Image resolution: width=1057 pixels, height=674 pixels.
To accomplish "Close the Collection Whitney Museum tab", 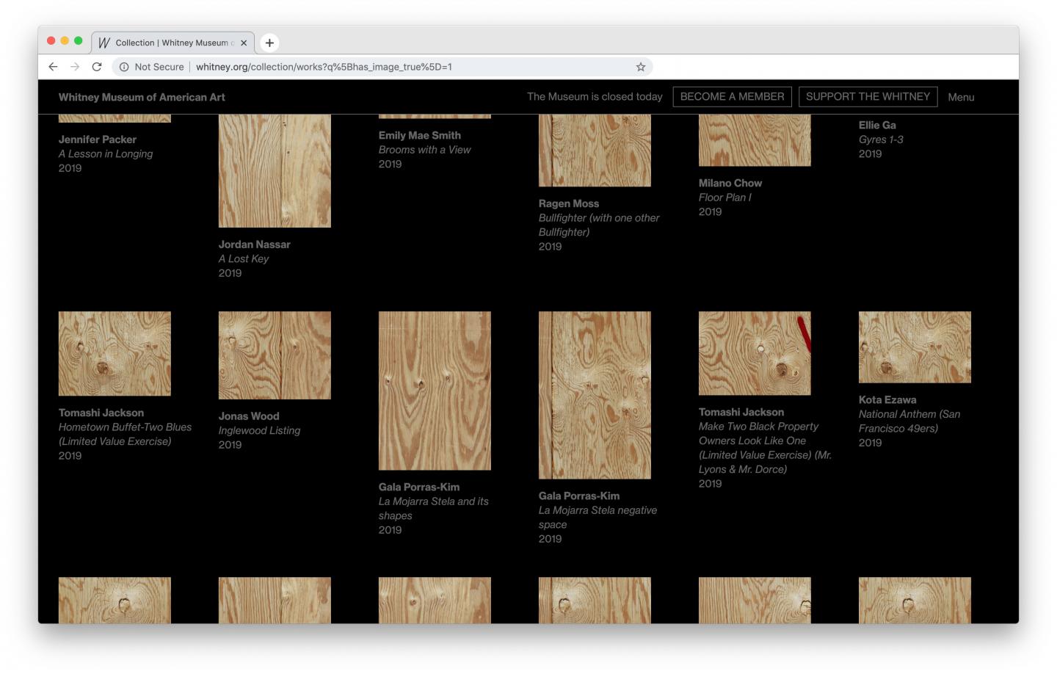I will (244, 43).
